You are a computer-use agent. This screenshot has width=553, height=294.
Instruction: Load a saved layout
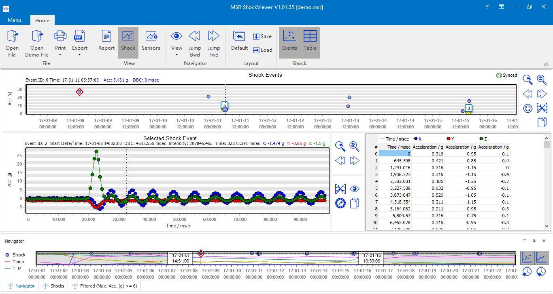262,50
